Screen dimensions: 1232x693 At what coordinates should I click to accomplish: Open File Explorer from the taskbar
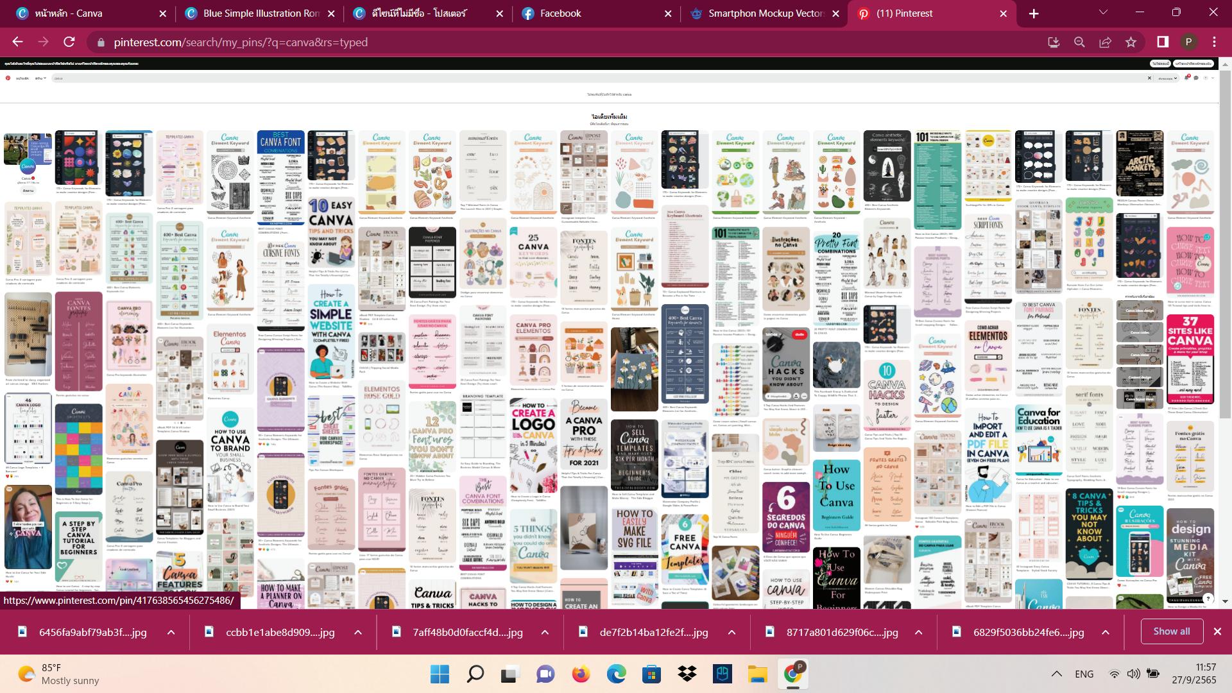(x=757, y=674)
